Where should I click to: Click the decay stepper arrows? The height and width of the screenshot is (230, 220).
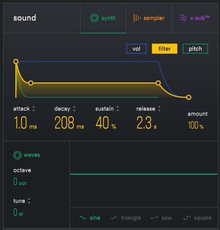click(74, 109)
